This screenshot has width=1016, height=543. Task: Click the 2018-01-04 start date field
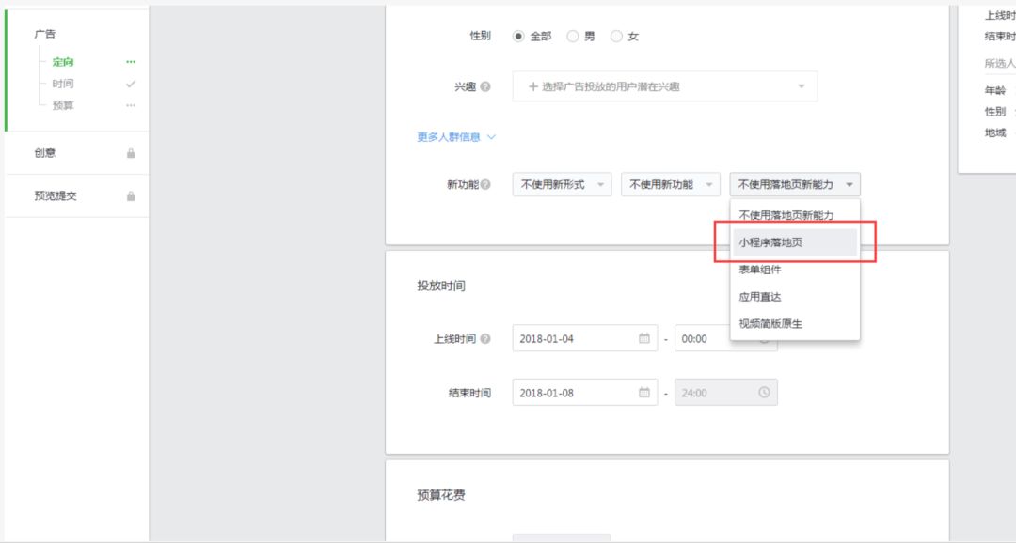tap(572, 338)
